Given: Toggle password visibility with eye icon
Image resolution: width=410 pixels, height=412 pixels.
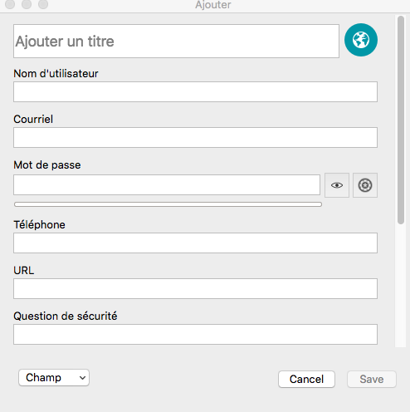Looking at the screenshot, I should click(337, 185).
